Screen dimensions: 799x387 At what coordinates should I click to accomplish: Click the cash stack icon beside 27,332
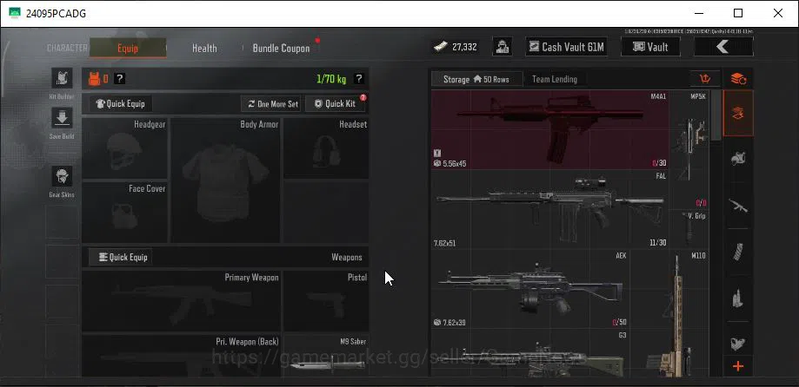pos(441,47)
